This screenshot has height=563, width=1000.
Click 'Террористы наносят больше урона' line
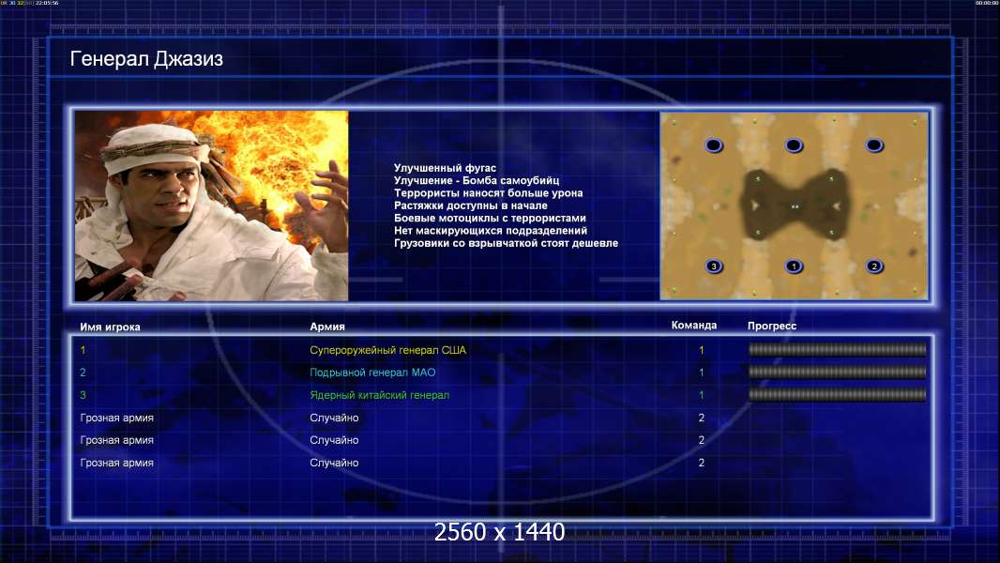pos(488,193)
